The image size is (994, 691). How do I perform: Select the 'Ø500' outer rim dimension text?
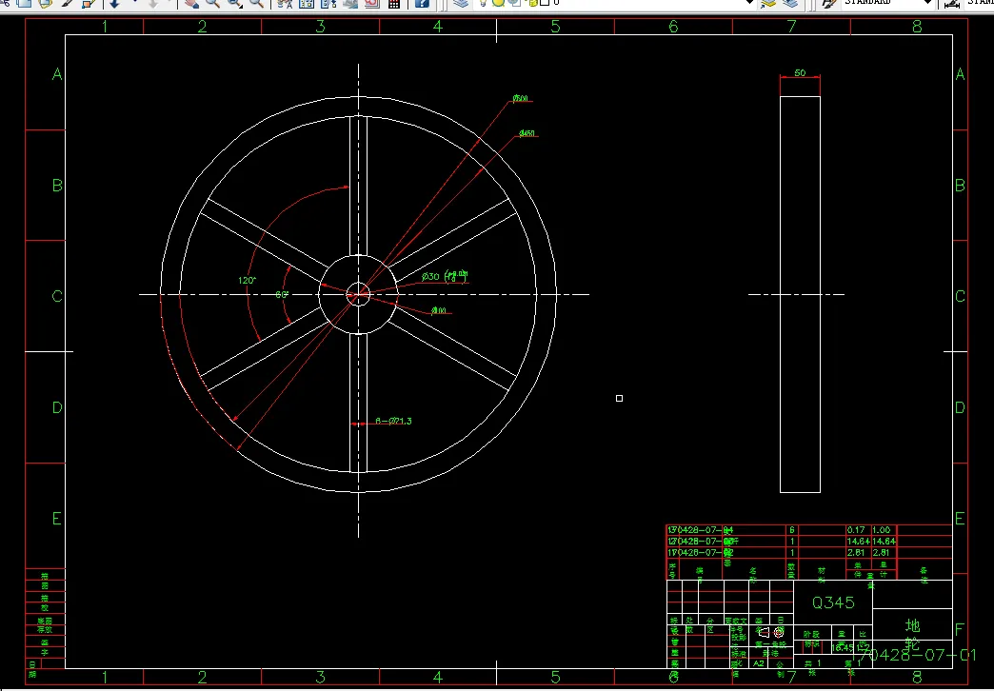pyautogui.click(x=521, y=98)
